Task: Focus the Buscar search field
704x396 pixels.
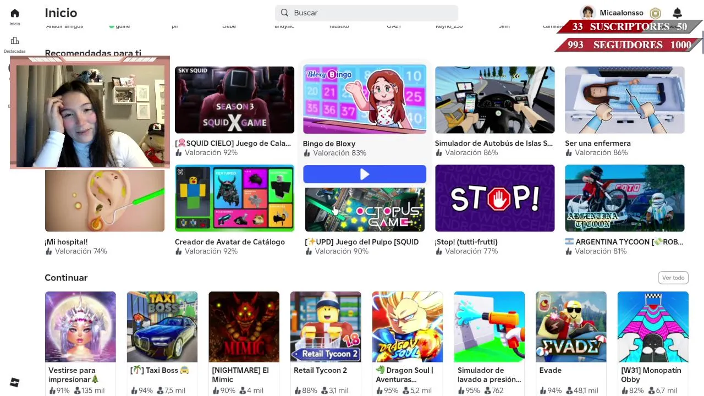Action: tap(366, 13)
